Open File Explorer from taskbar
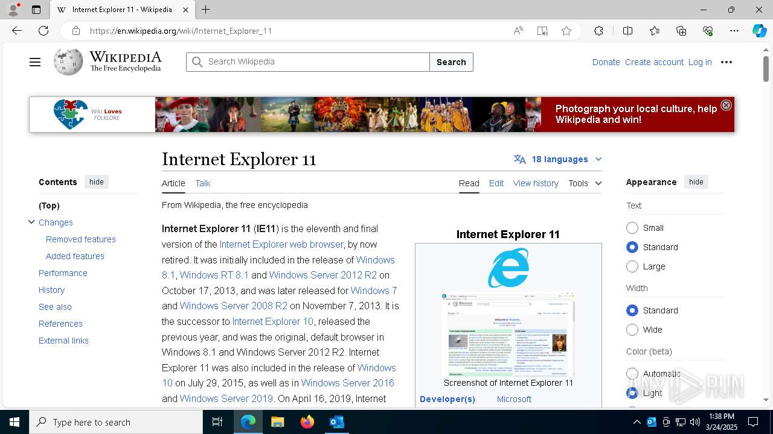 pyautogui.click(x=277, y=422)
